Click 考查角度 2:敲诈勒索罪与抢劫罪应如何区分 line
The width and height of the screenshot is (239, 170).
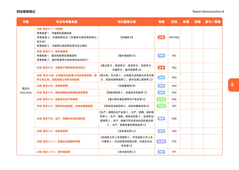point(62,60)
